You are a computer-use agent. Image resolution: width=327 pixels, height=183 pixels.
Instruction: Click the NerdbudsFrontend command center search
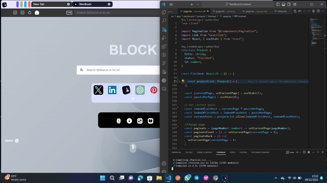tap(238, 4)
